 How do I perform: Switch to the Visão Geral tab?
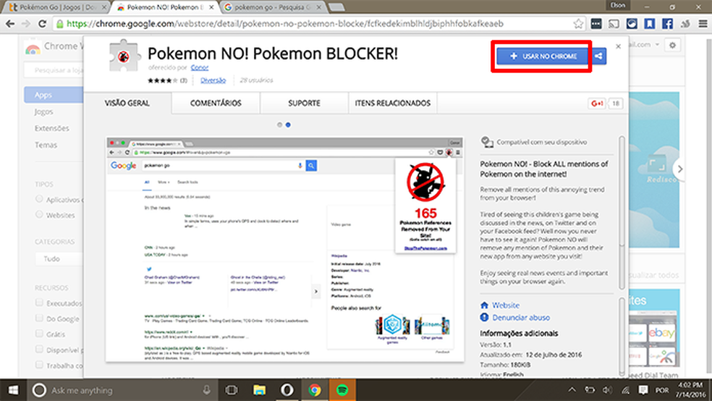pos(127,103)
